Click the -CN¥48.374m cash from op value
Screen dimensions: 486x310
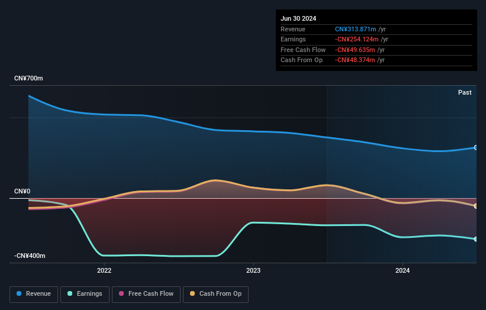coord(355,60)
